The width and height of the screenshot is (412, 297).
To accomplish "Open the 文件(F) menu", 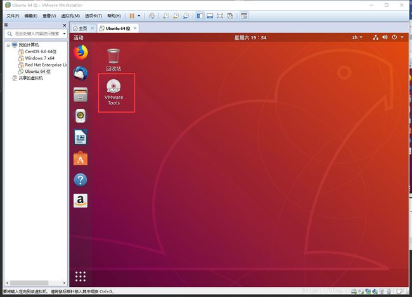I will pyautogui.click(x=13, y=16).
